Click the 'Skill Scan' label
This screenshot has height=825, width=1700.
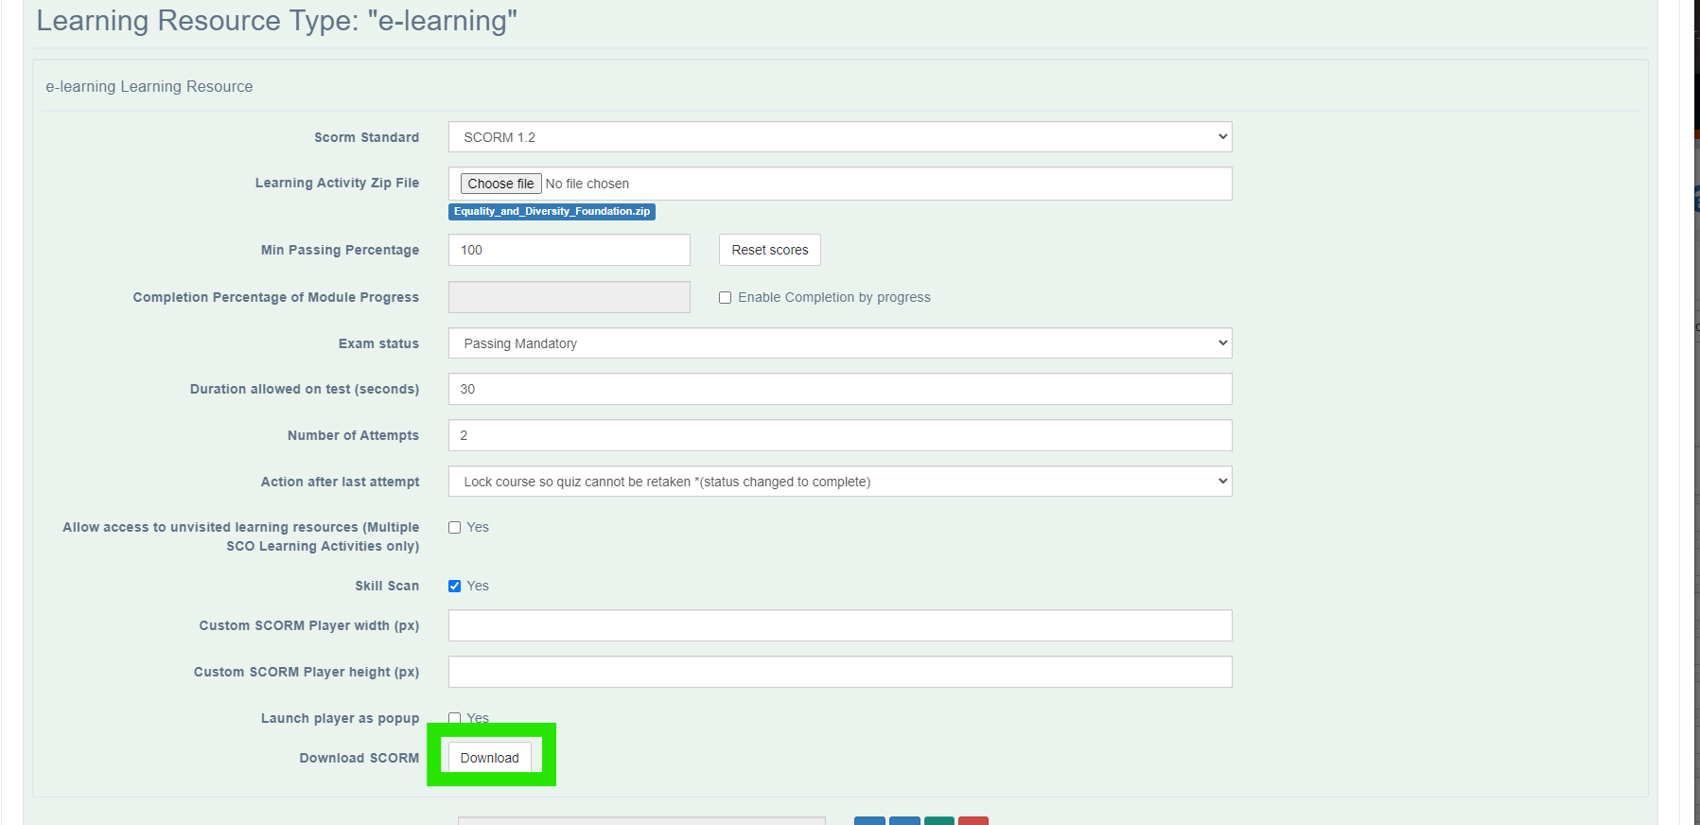(388, 586)
